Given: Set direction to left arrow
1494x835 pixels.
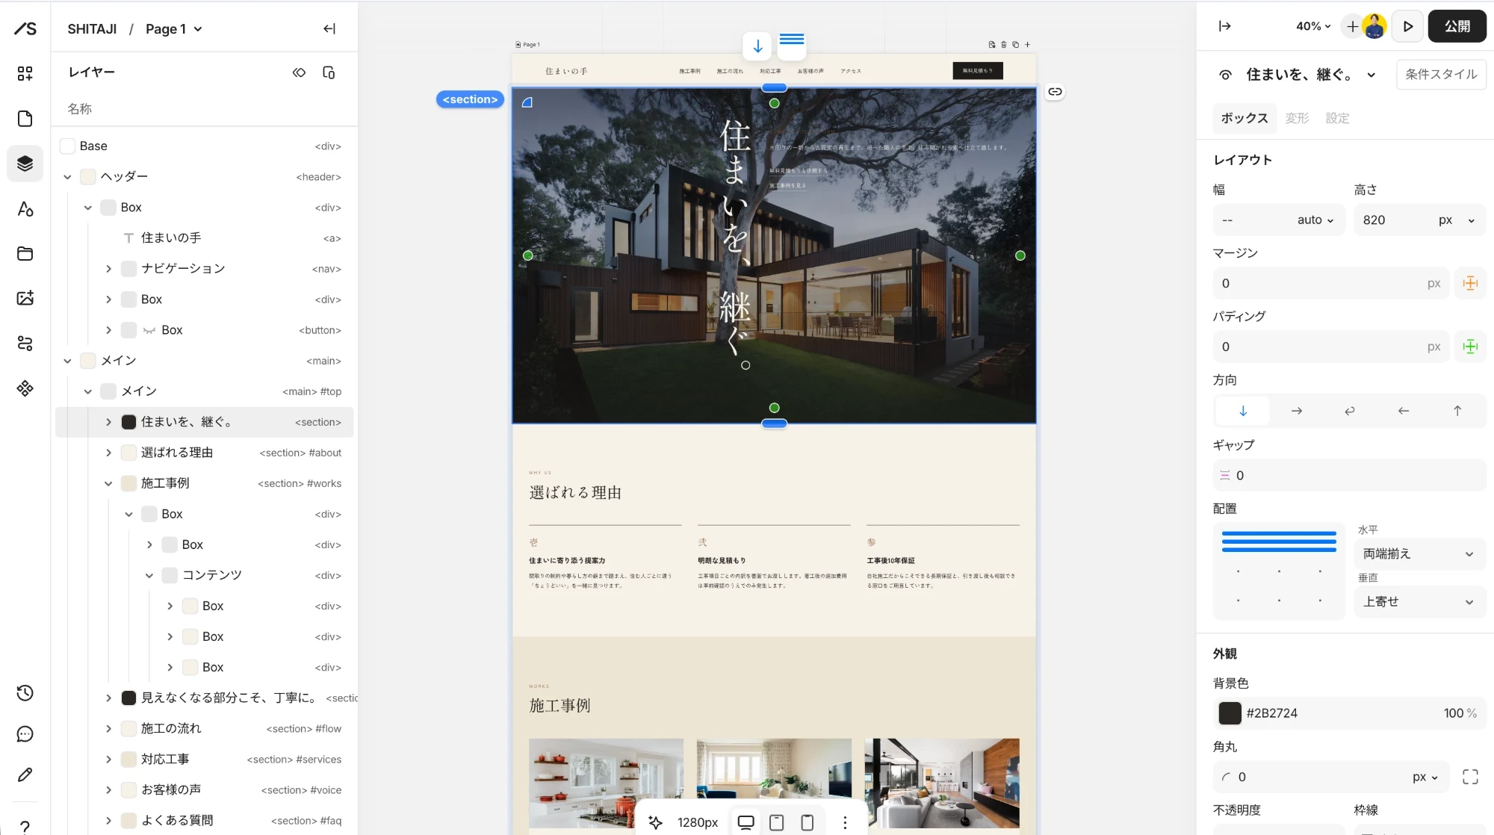Looking at the screenshot, I should pos(1404,411).
